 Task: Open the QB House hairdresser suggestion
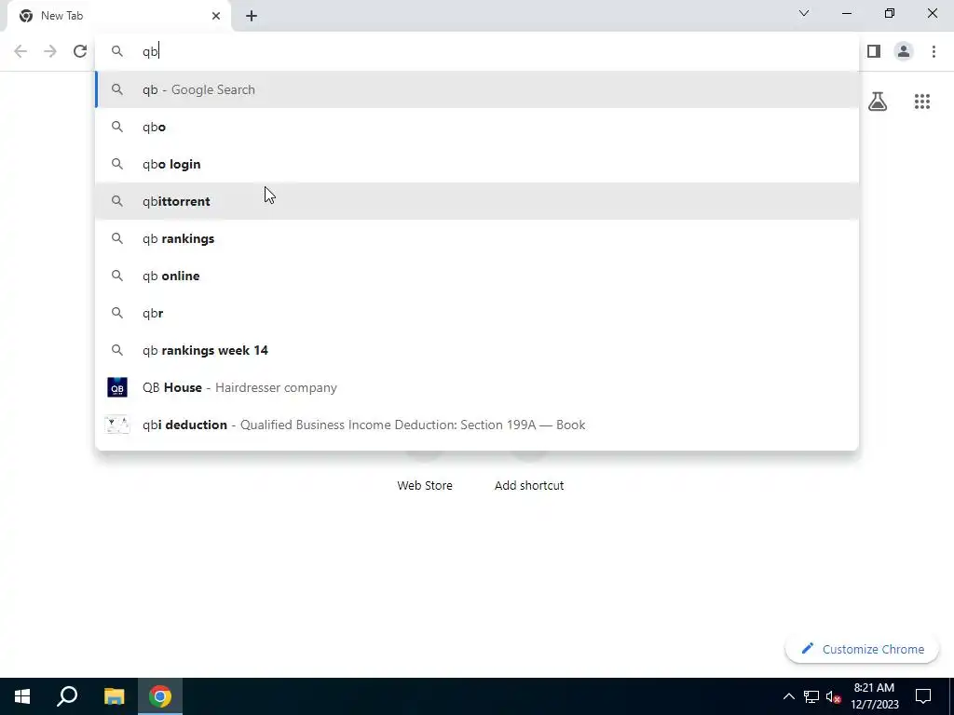point(476,387)
